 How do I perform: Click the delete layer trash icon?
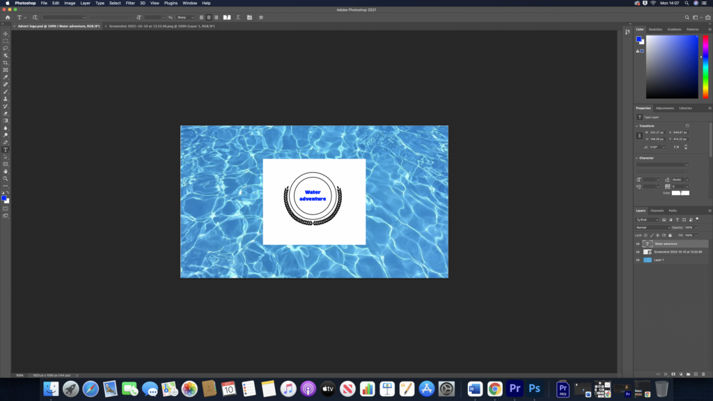point(703,374)
